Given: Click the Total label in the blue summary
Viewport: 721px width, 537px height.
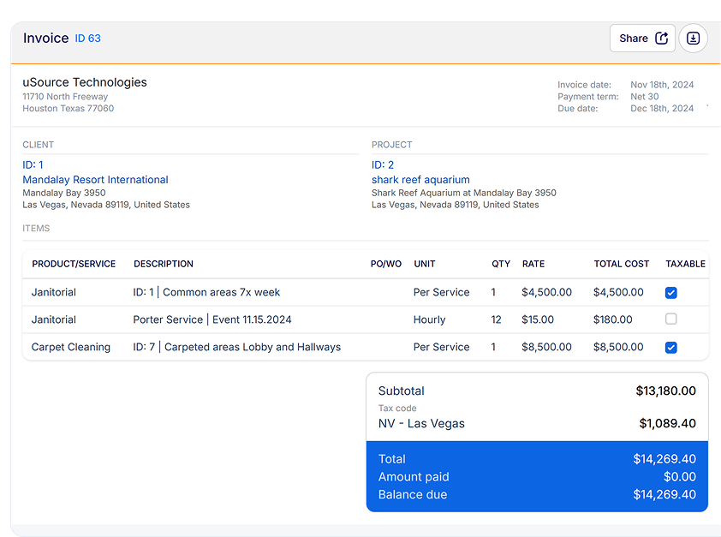Looking at the screenshot, I should pos(392,459).
